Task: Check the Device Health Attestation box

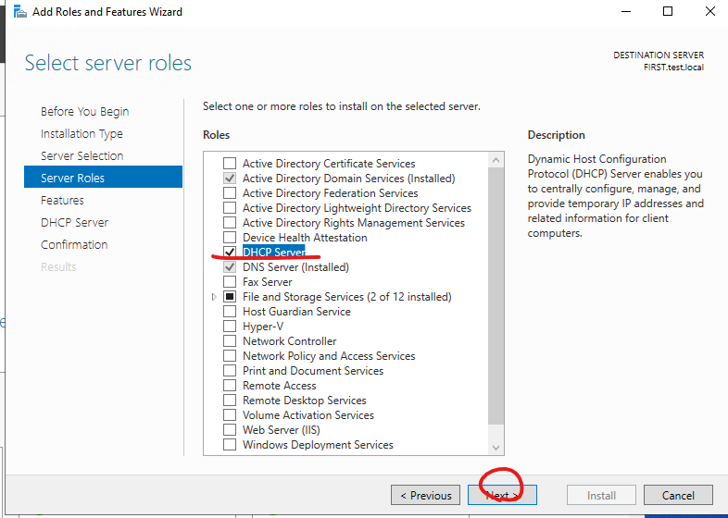Action: pyautogui.click(x=230, y=238)
